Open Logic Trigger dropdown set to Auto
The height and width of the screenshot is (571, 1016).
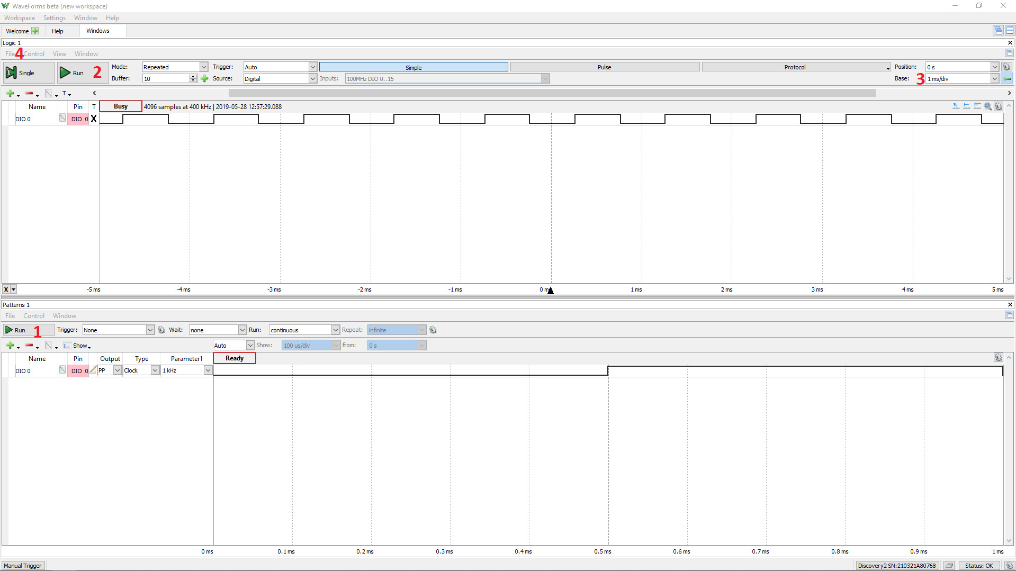(x=280, y=67)
